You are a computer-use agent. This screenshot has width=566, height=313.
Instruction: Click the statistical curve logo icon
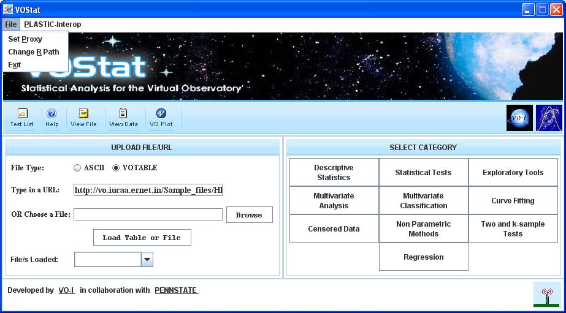pyautogui.click(x=549, y=118)
